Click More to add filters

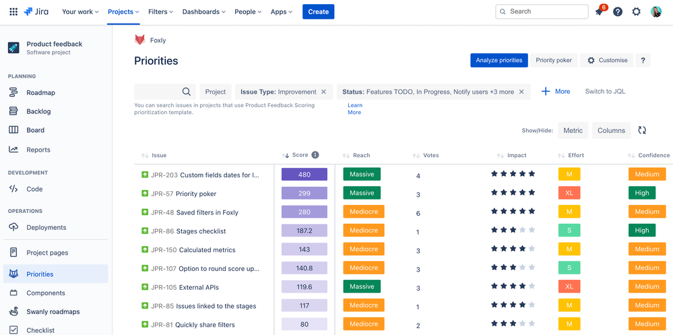click(x=556, y=92)
